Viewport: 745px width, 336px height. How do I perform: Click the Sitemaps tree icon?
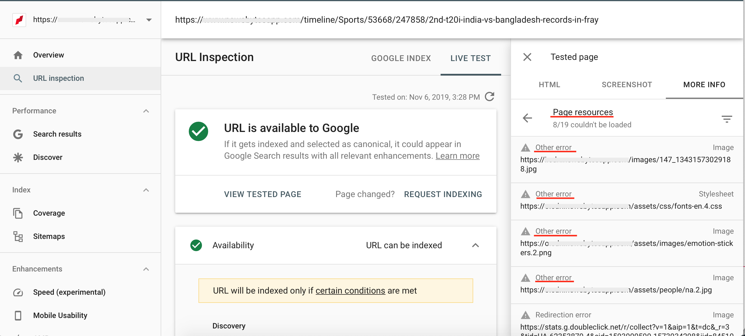(18, 236)
